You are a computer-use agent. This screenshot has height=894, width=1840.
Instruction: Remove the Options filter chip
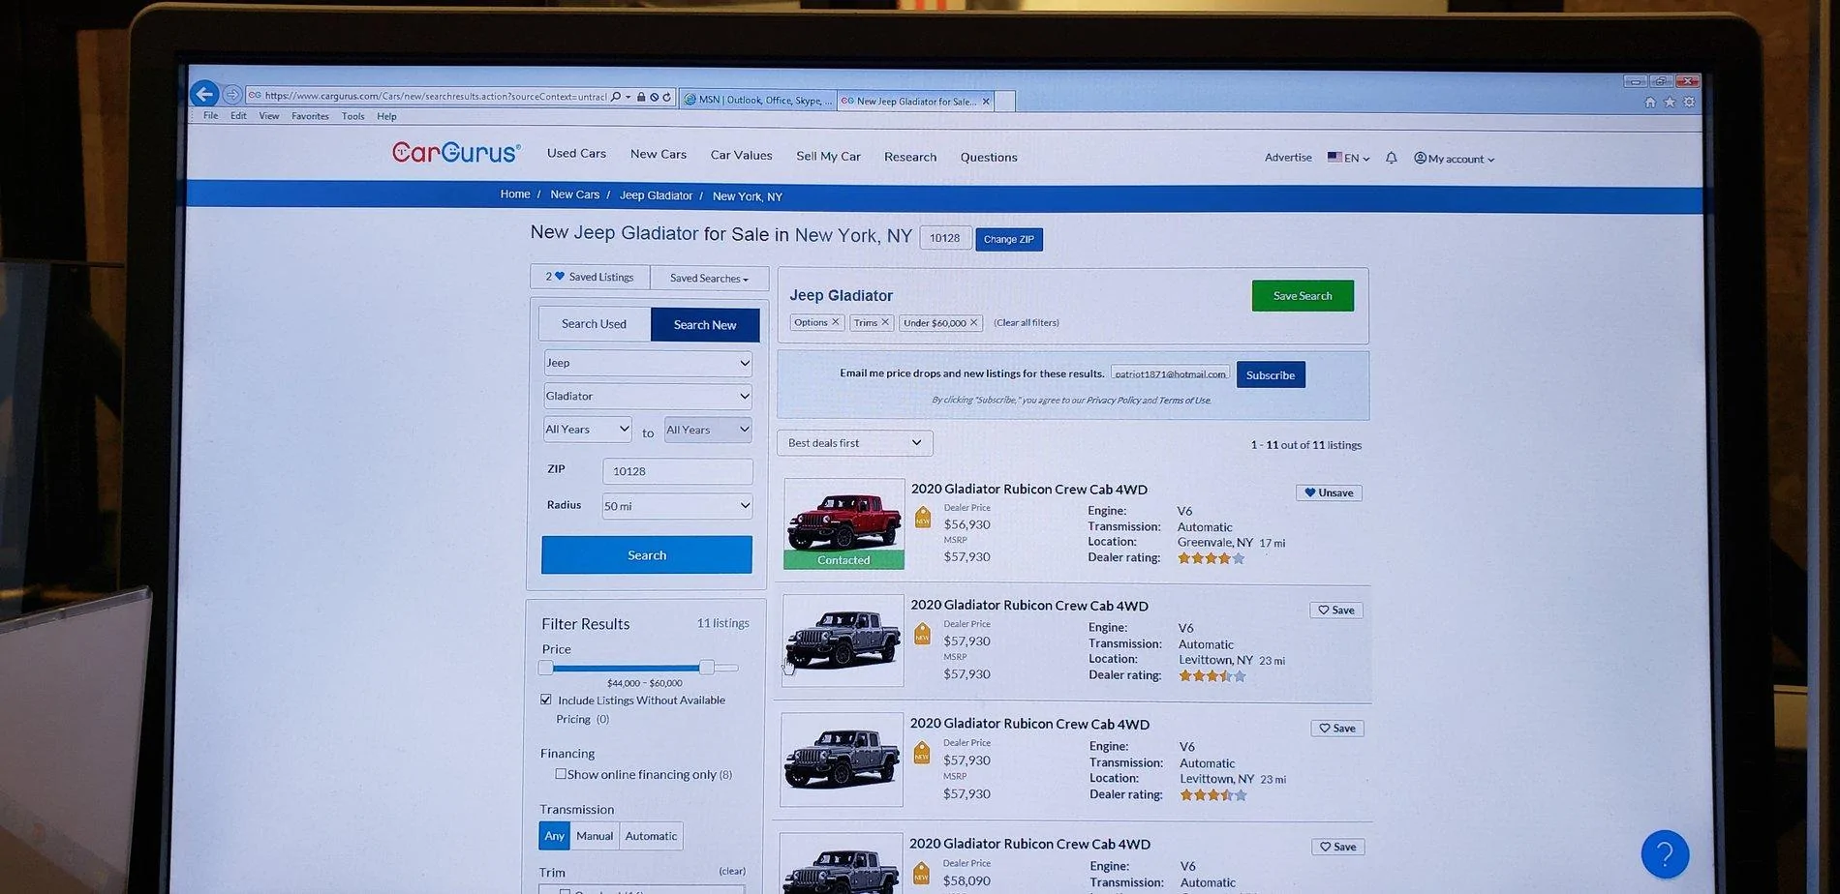click(x=836, y=322)
